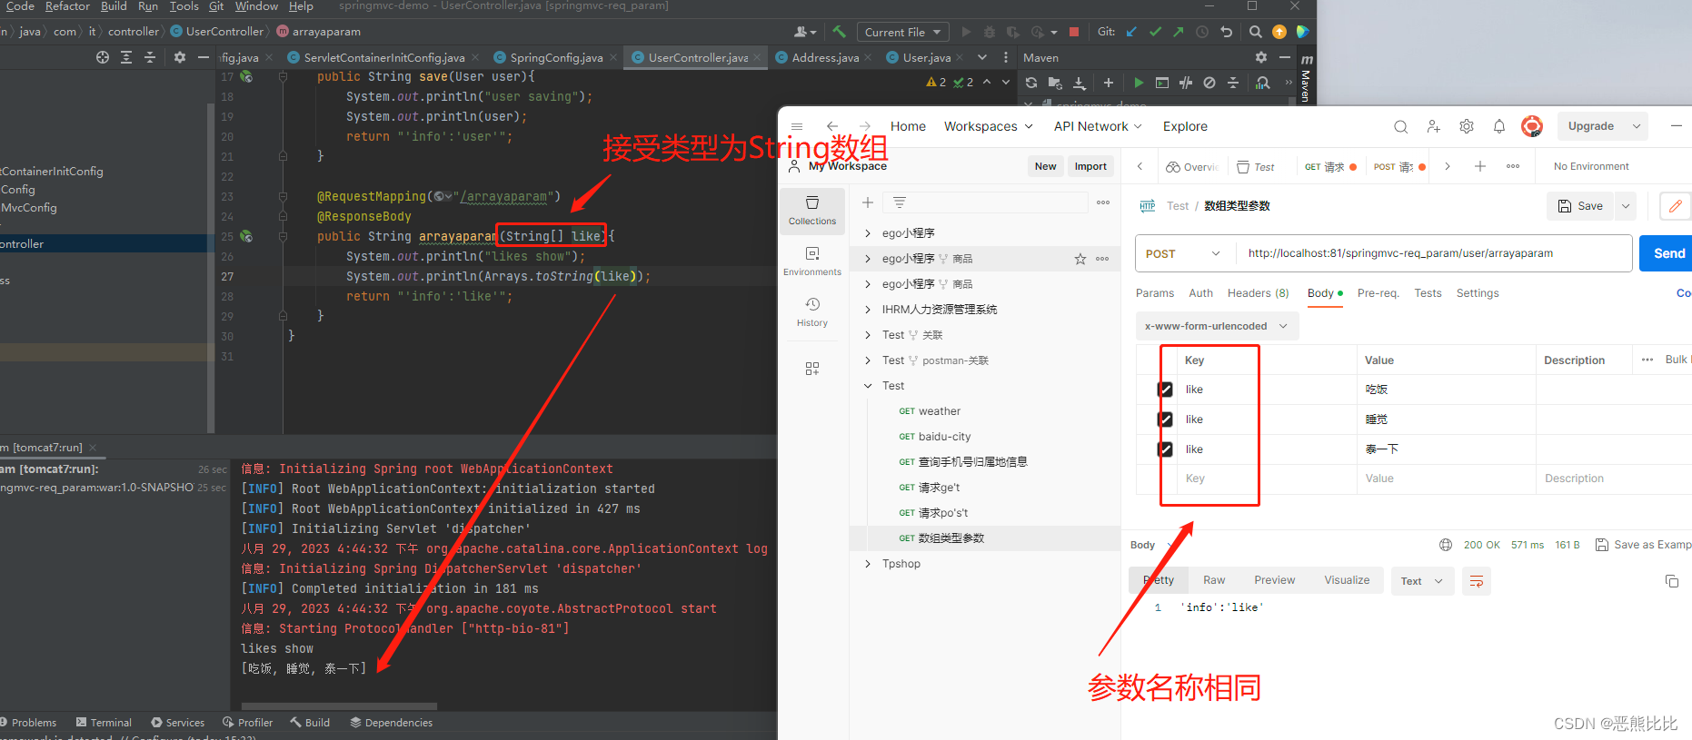This screenshot has height=740, width=1692.
Task: Open the Terminal tool window
Action: 104,723
